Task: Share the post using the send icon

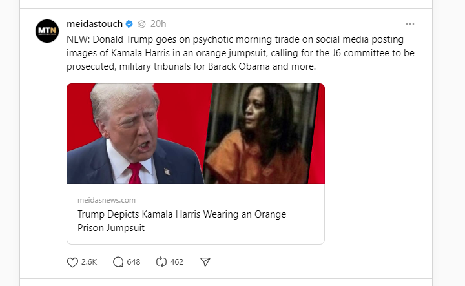Action: coord(205,261)
